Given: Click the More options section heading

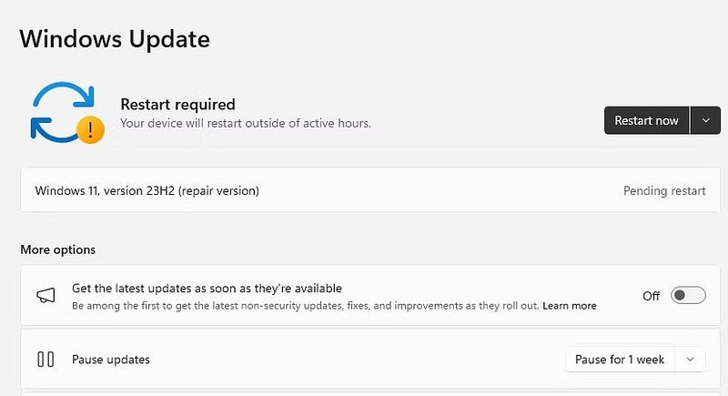Looking at the screenshot, I should click(57, 249).
